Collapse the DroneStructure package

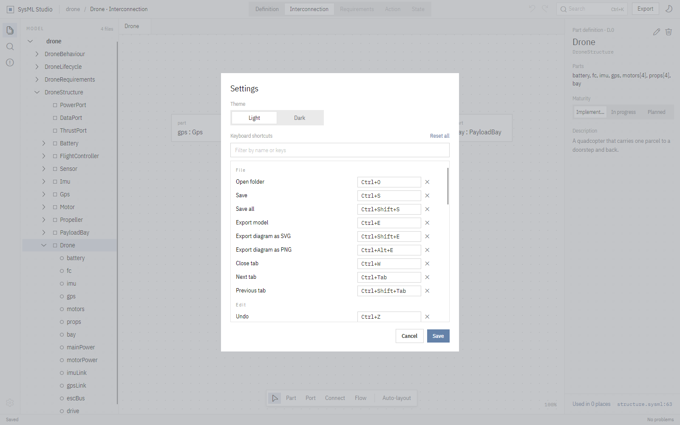tap(37, 92)
